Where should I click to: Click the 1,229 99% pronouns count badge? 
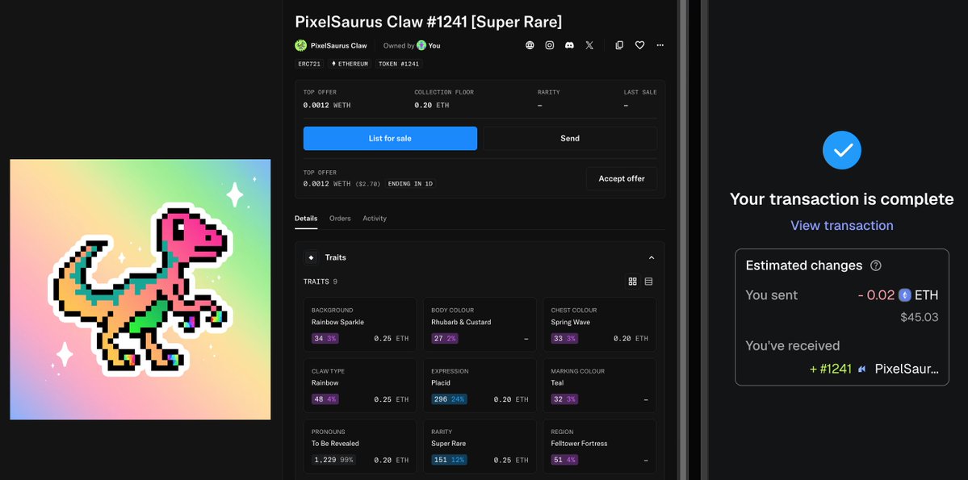[x=333, y=460]
